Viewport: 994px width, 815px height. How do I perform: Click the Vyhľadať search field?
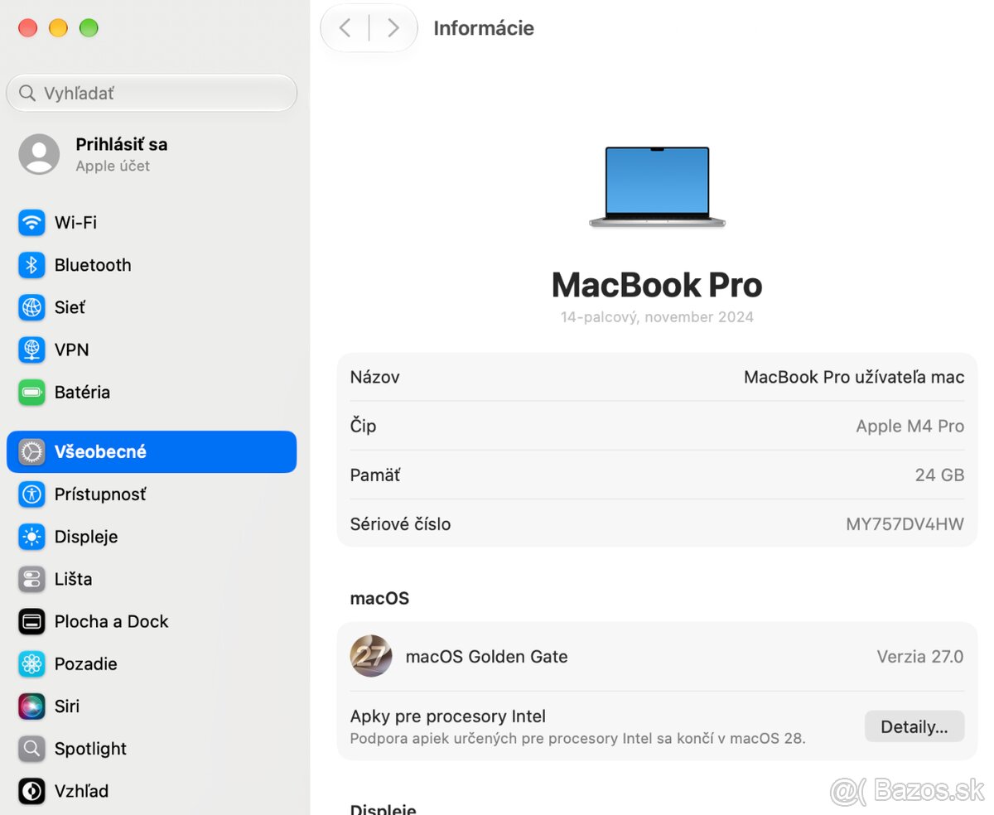point(152,93)
